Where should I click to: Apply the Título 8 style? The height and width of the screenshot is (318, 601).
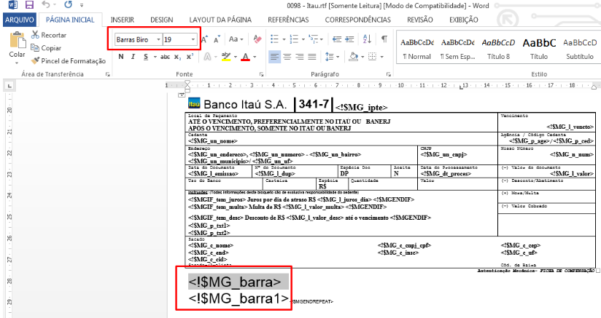click(498, 49)
